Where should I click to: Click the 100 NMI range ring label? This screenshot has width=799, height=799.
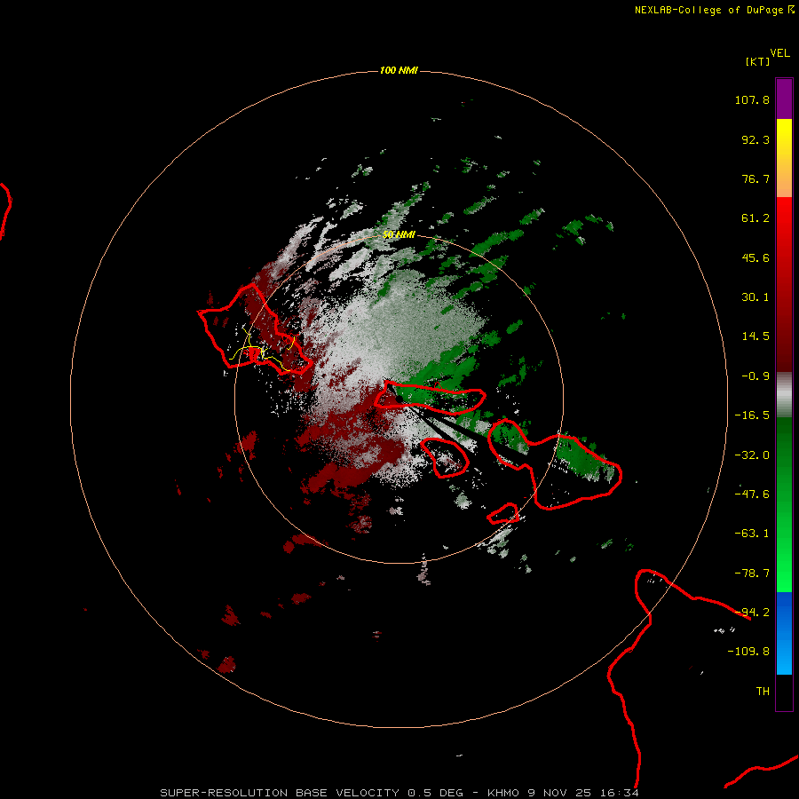(x=399, y=70)
